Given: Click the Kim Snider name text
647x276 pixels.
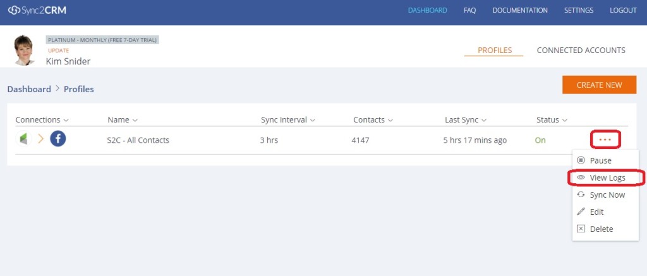Looking at the screenshot, I should tap(68, 61).
